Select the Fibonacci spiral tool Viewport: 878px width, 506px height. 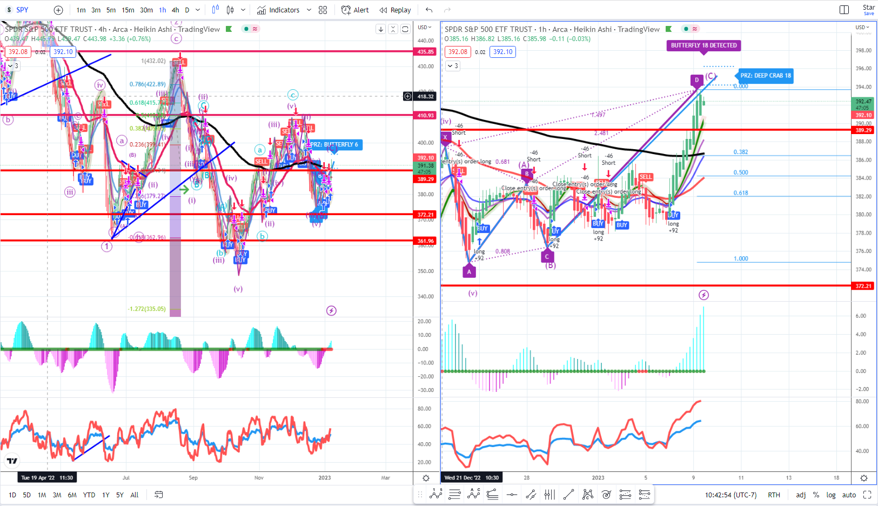point(606,494)
